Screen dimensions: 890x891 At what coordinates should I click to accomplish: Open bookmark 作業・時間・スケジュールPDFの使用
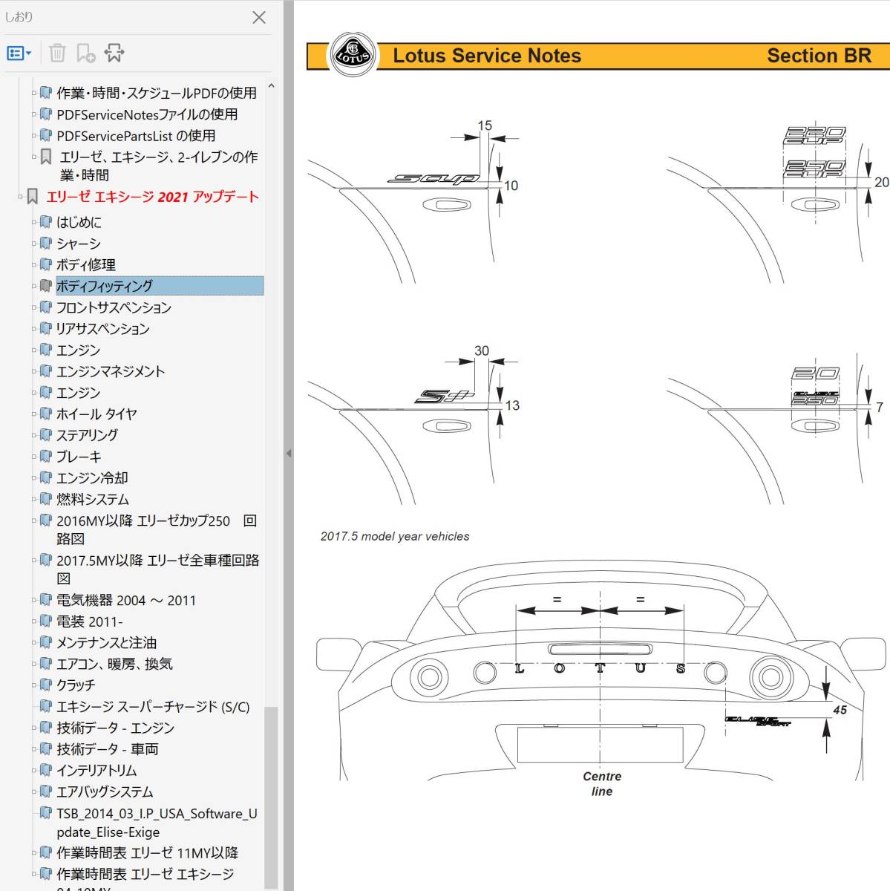(157, 93)
